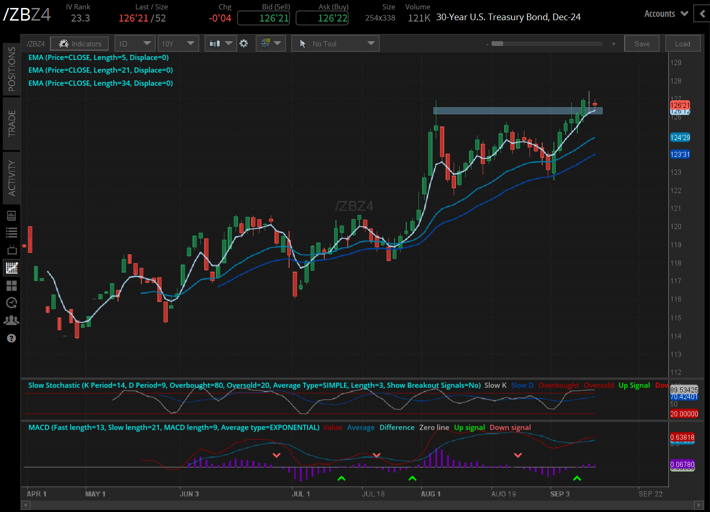Open the grid layout chooser icon

click(x=12, y=286)
